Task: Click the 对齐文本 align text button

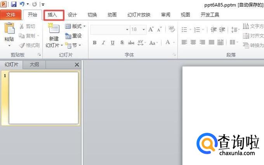Action: [x=253, y=36]
